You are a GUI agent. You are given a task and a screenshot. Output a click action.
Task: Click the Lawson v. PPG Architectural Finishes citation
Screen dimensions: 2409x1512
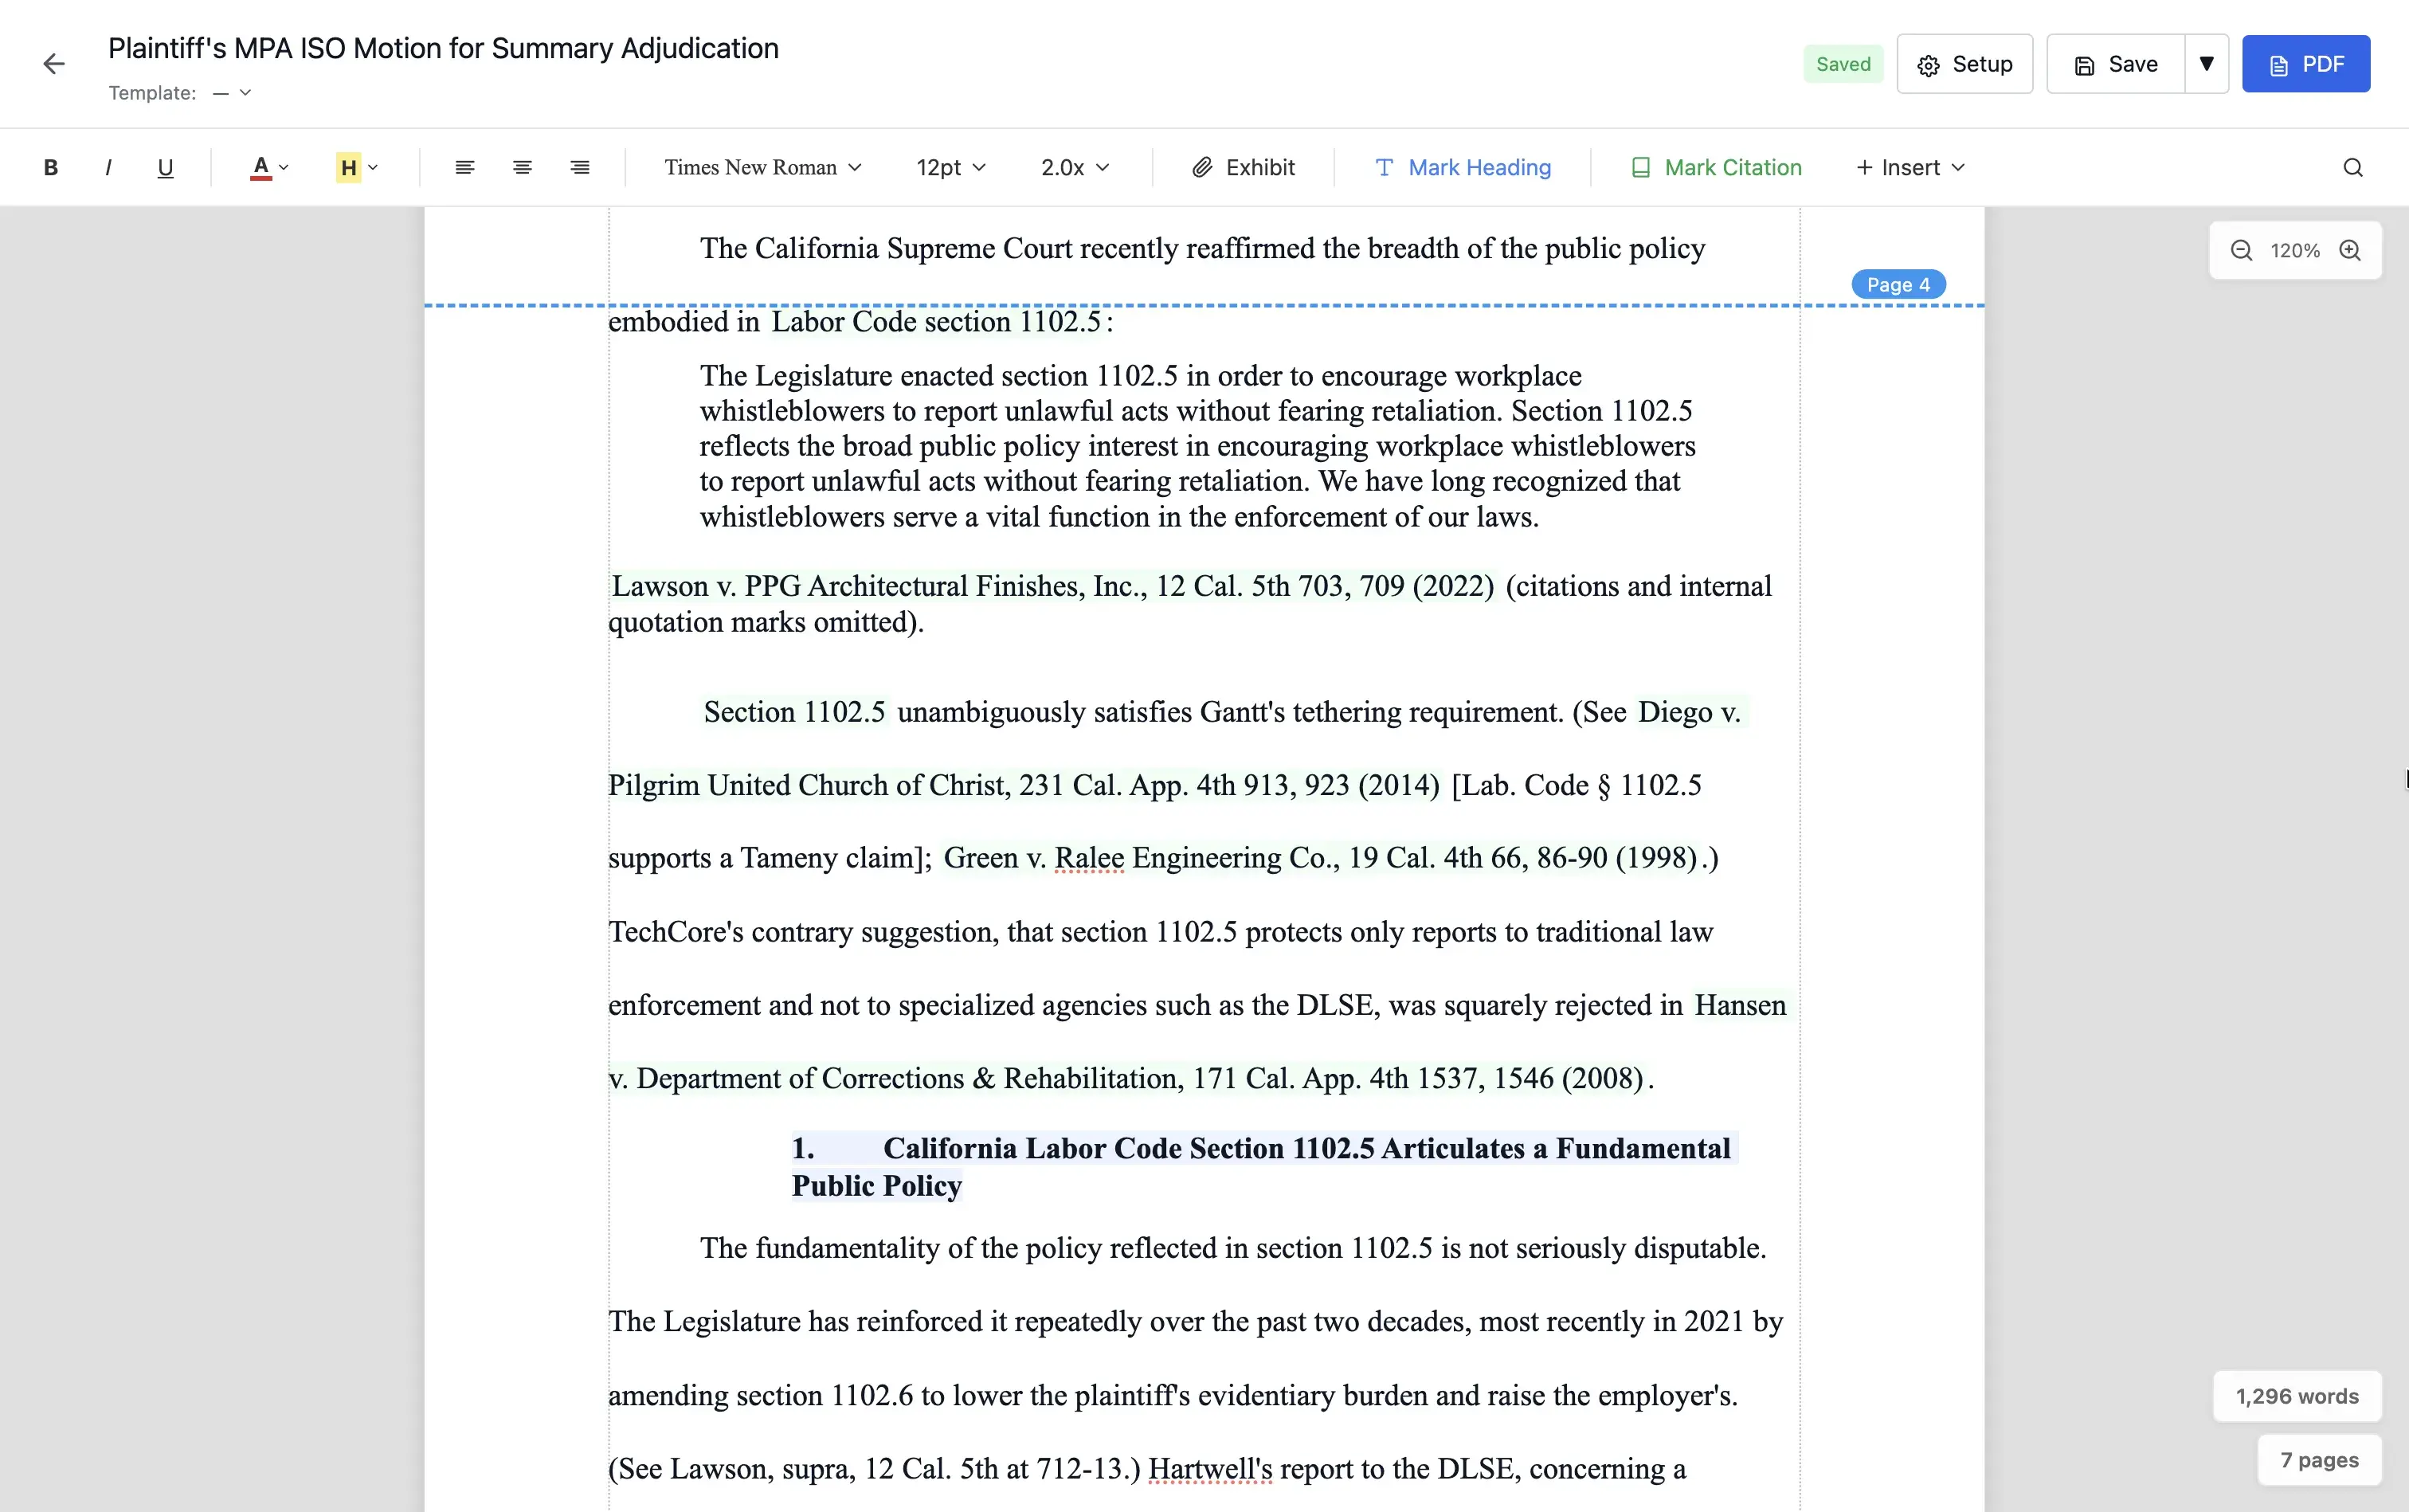(x=1053, y=586)
